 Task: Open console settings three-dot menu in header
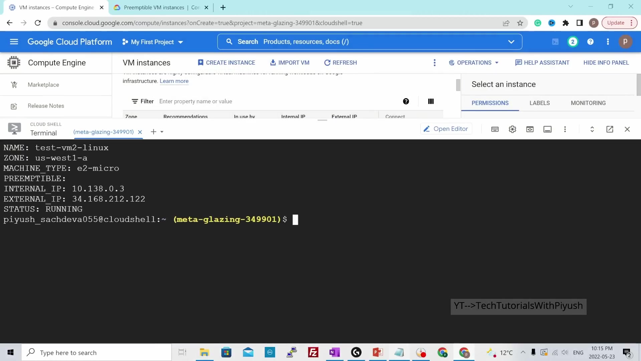(608, 42)
